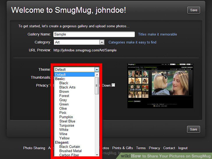Click the theme list scrollbar thumb
The image size is (212, 159).
[97, 86]
